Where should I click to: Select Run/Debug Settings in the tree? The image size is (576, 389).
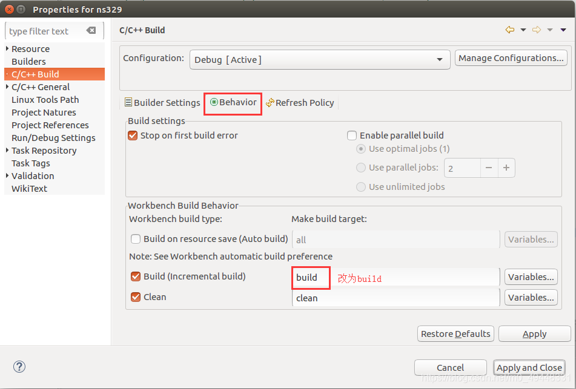click(x=53, y=137)
